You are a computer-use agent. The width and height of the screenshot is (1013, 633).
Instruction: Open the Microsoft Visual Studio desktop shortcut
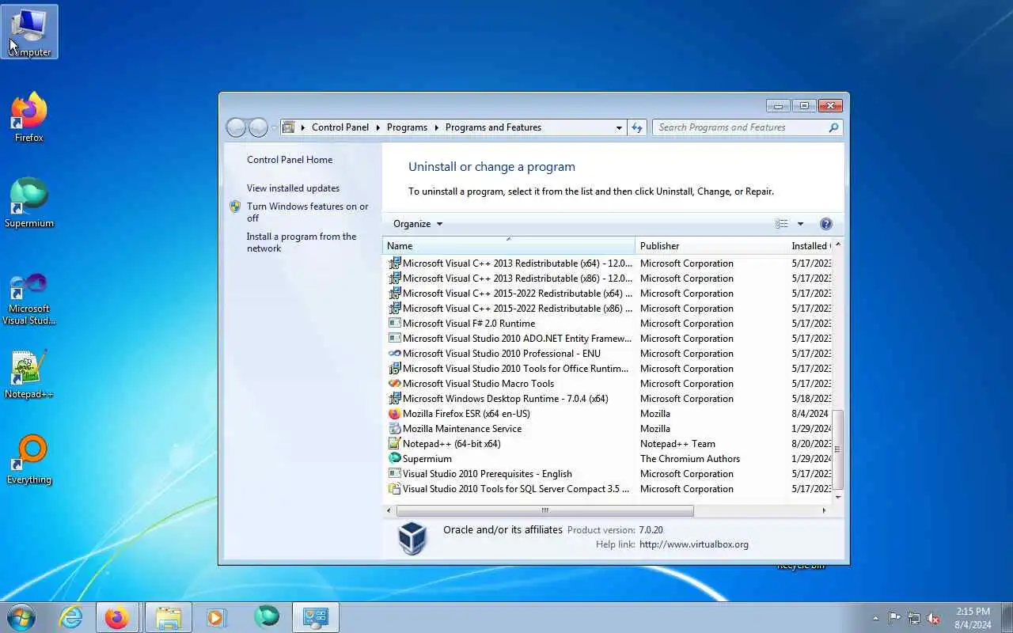tap(29, 299)
